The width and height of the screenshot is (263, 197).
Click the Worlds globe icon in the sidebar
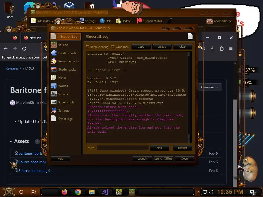point(53,86)
